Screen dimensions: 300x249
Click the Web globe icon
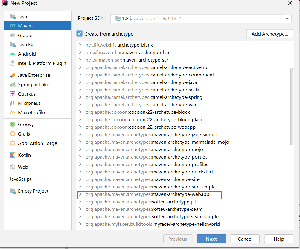pos(13,167)
